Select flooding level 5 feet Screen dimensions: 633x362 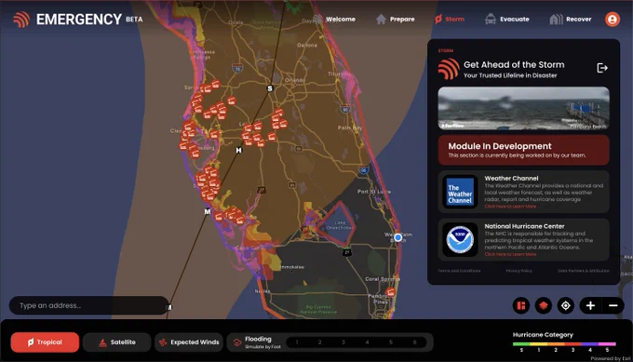coord(391,342)
